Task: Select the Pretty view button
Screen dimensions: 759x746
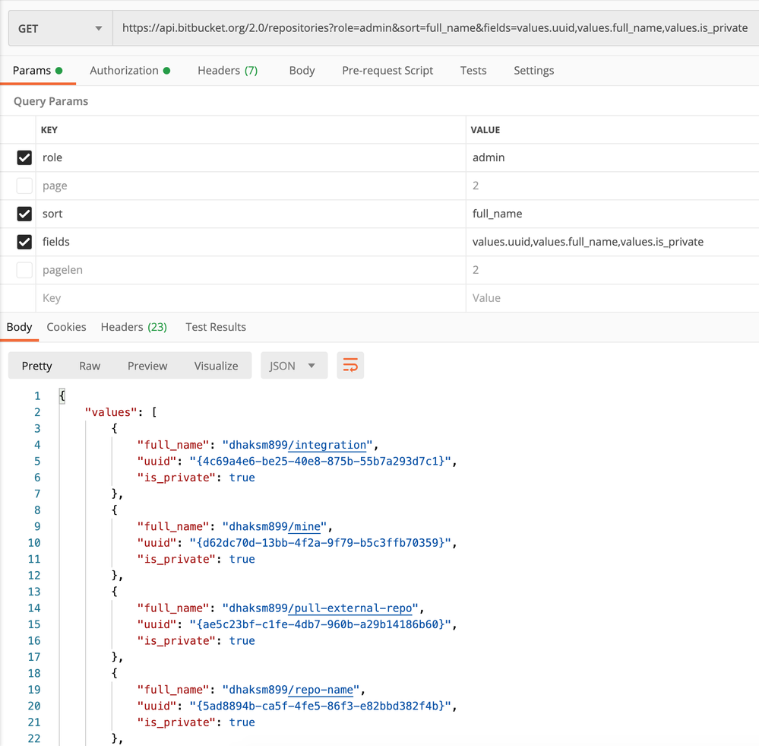Action: pyautogui.click(x=36, y=366)
